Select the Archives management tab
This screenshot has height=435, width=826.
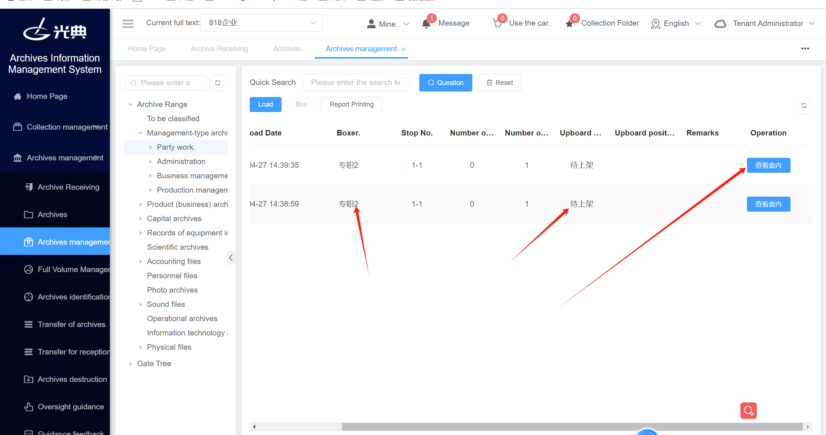pyautogui.click(x=361, y=49)
